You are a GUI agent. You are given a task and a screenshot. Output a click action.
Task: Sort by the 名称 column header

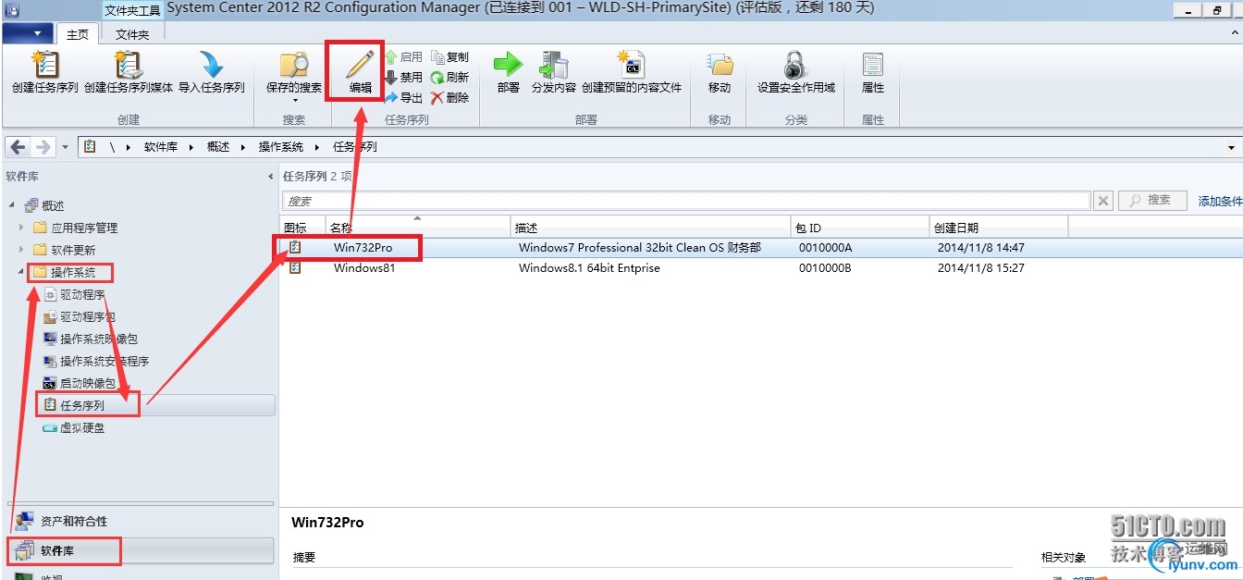pos(418,227)
